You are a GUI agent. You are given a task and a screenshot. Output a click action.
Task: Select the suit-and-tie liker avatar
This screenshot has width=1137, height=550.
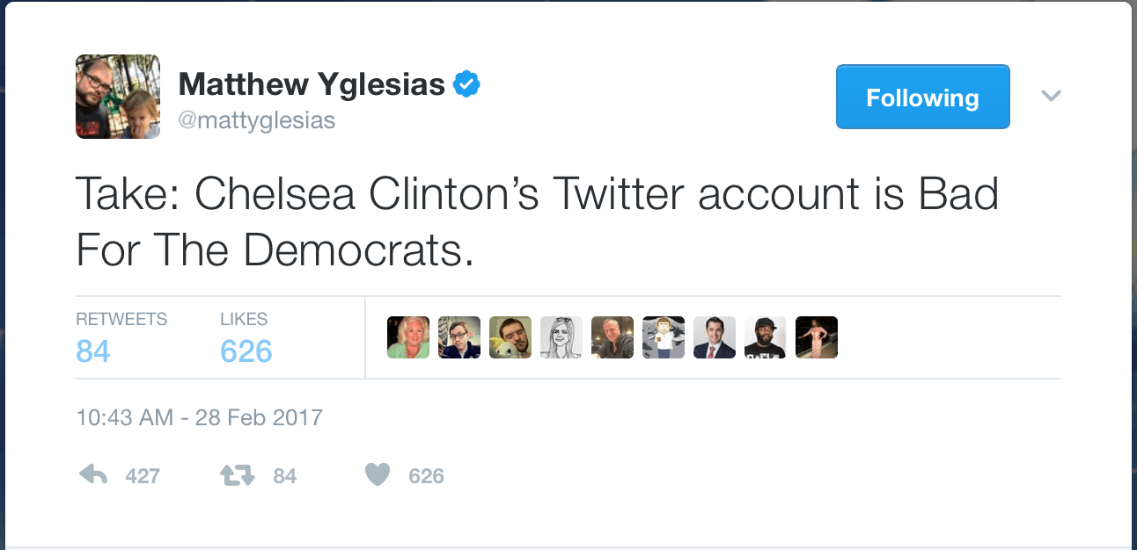pos(715,337)
